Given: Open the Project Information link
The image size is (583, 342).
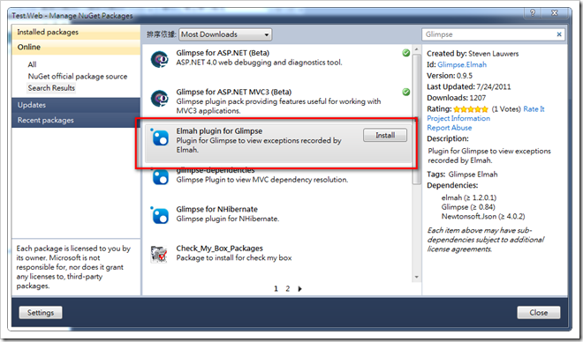Looking at the screenshot, I should coord(458,118).
